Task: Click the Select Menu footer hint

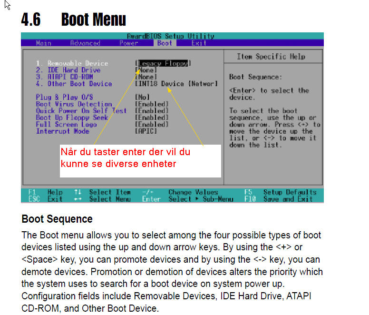Action: (x=102, y=199)
